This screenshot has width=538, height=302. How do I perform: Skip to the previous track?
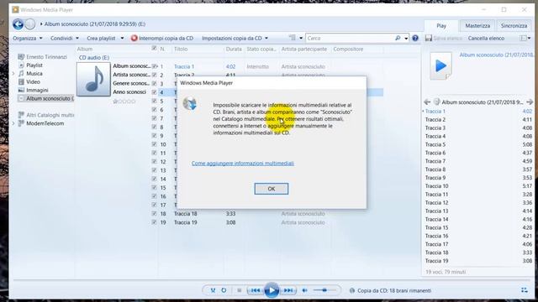256,290
